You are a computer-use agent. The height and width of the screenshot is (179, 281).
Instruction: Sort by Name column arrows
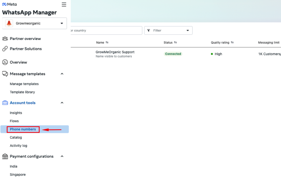click(x=107, y=42)
